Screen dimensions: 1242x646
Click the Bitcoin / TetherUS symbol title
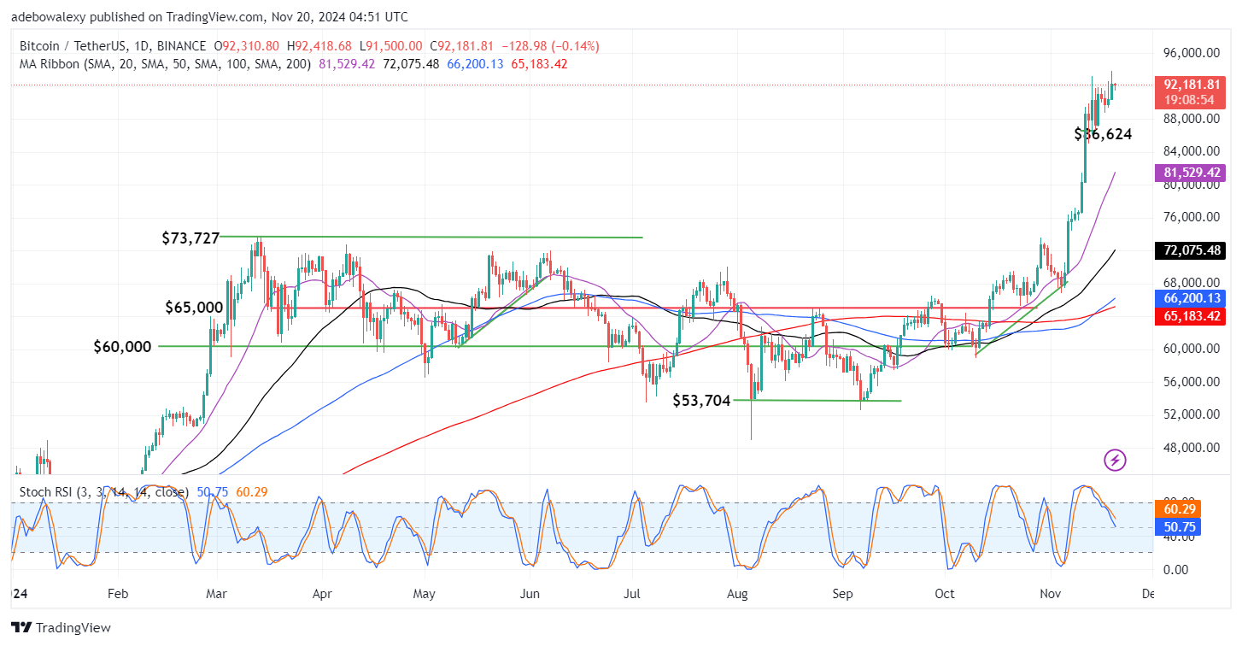click(x=113, y=46)
